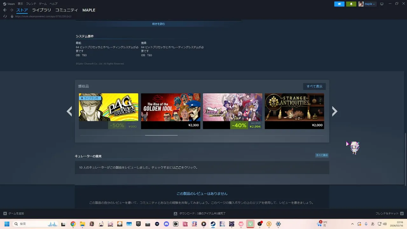
Task: Click the Windows taskbar search box
Action: pyautogui.click(x=35, y=224)
